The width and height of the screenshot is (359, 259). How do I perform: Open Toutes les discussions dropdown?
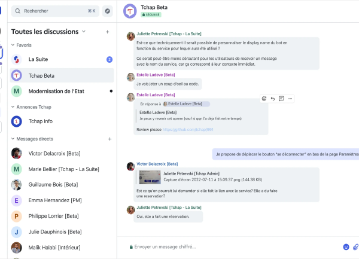coord(84,32)
